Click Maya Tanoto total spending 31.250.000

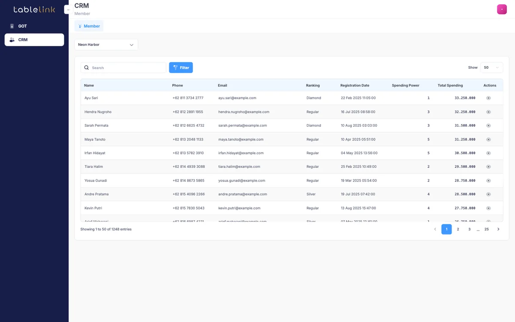[x=465, y=139]
